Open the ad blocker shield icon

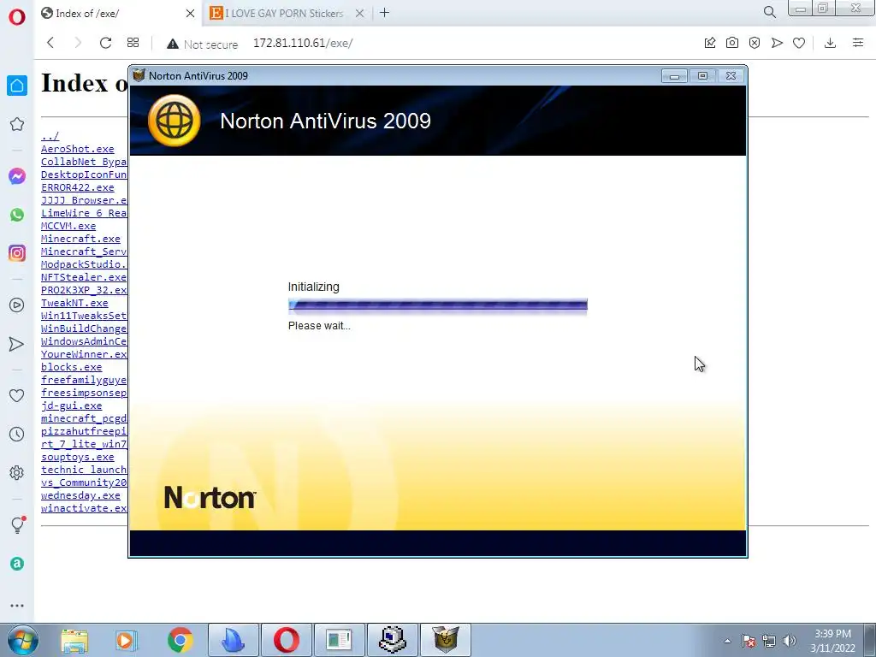(755, 43)
